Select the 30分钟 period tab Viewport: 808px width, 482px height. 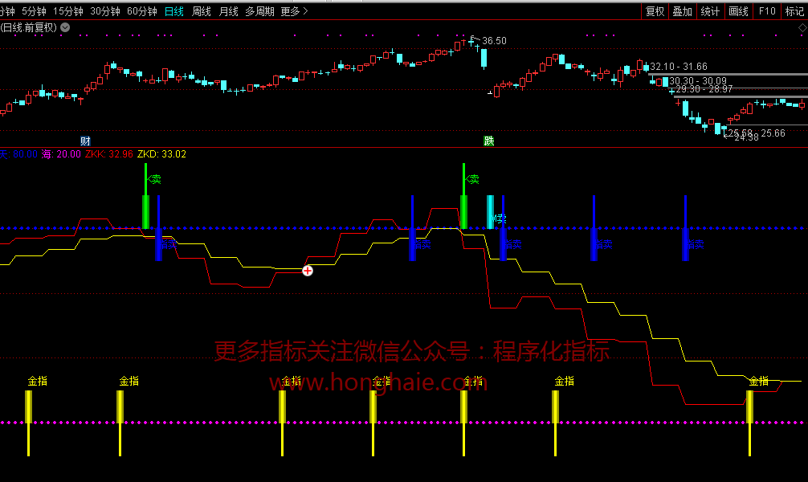click(105, 11)
